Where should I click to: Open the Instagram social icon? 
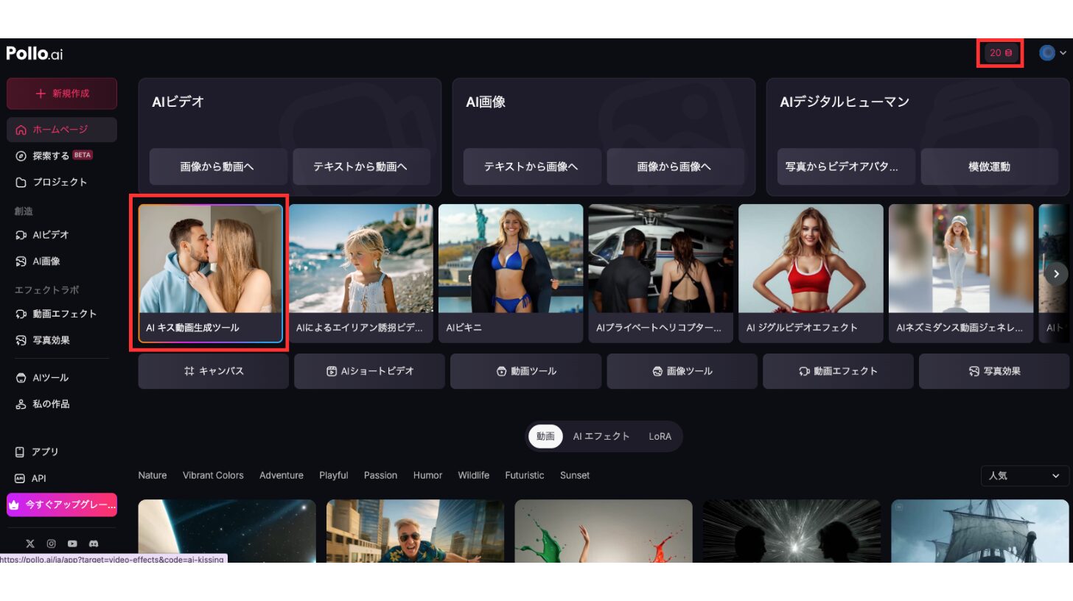pyautogui.click(x=52, y=544)
